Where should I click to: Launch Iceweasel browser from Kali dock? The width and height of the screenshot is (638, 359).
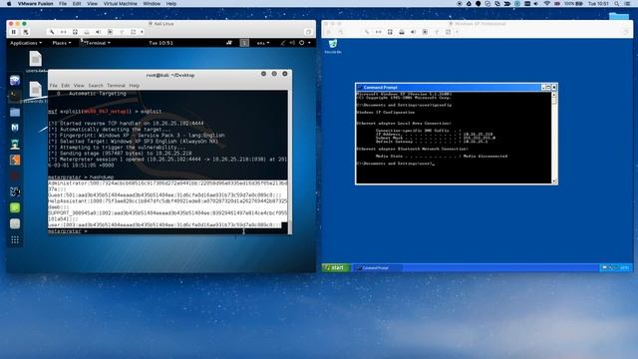point(15,80)
